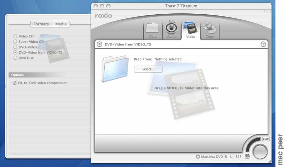Switch to the Data tab

153,30
